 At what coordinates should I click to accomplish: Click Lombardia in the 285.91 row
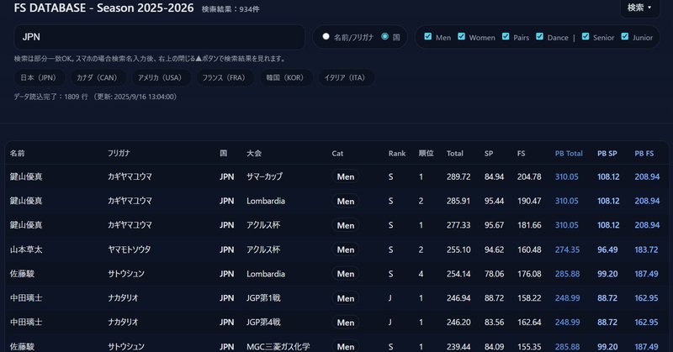tap(266, 201)
